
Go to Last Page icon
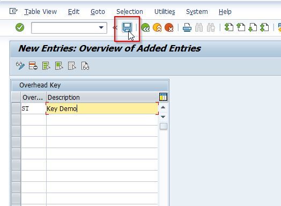(x=264, y=27)
